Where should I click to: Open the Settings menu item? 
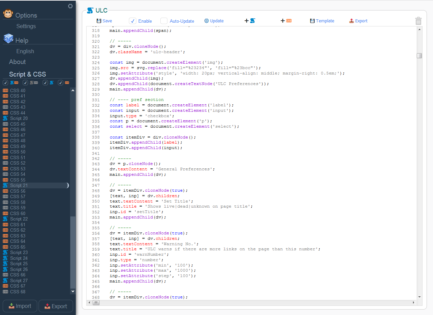pos(26,26)
